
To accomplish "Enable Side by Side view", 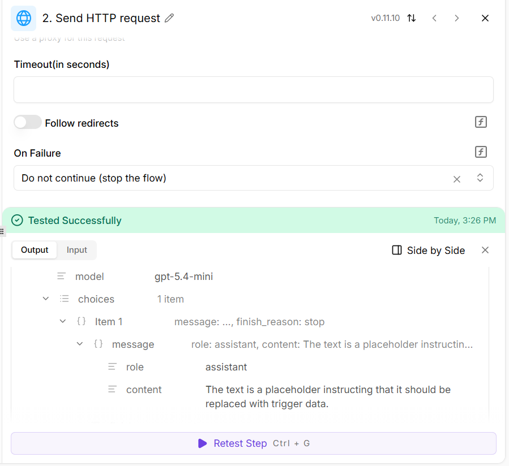I will (x=428, y=251).
